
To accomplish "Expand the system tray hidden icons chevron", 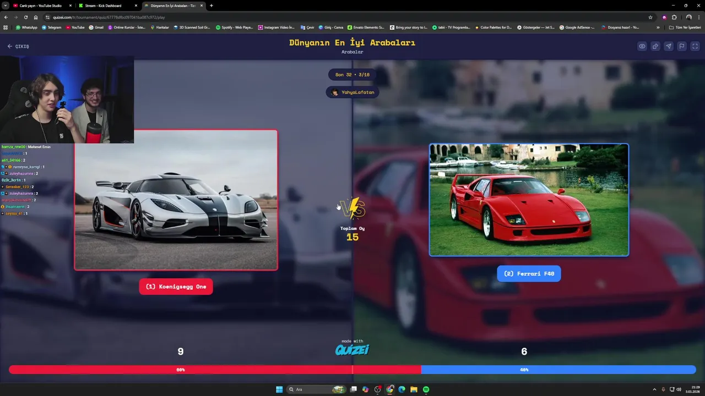I will 654,389.
